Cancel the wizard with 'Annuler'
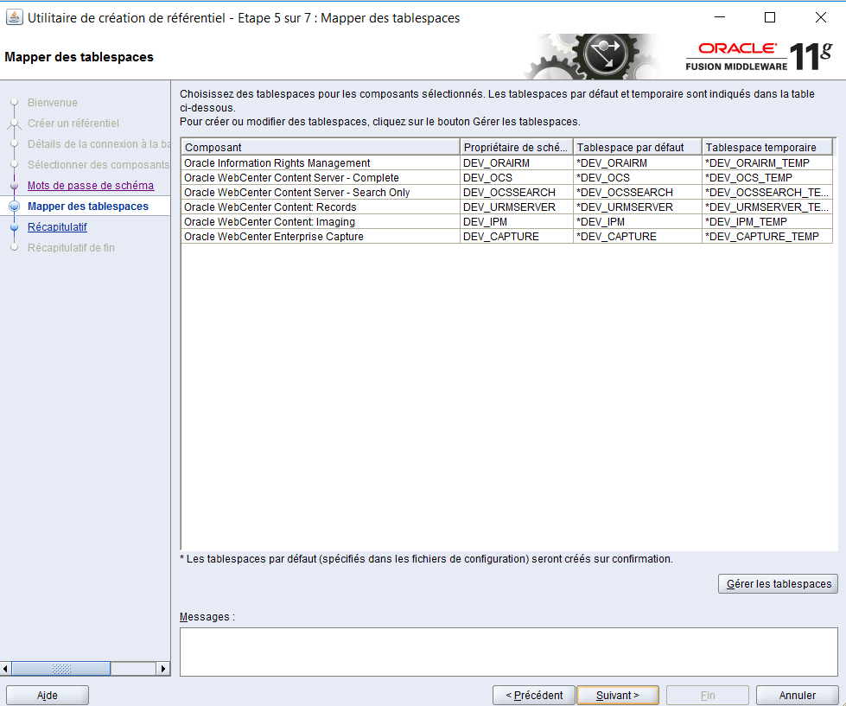The width and height of the screenshot is (846, 706). tap(797, 695)
